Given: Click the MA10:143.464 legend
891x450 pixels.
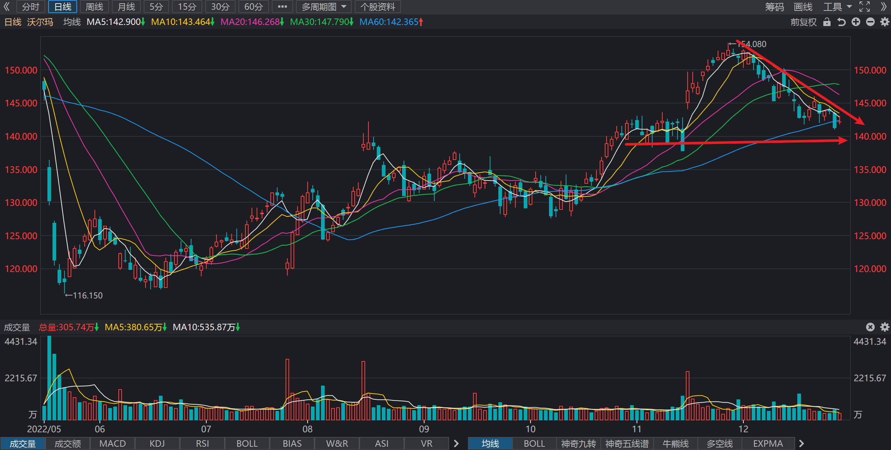Looking at the screenshot, I should point(183,22).
